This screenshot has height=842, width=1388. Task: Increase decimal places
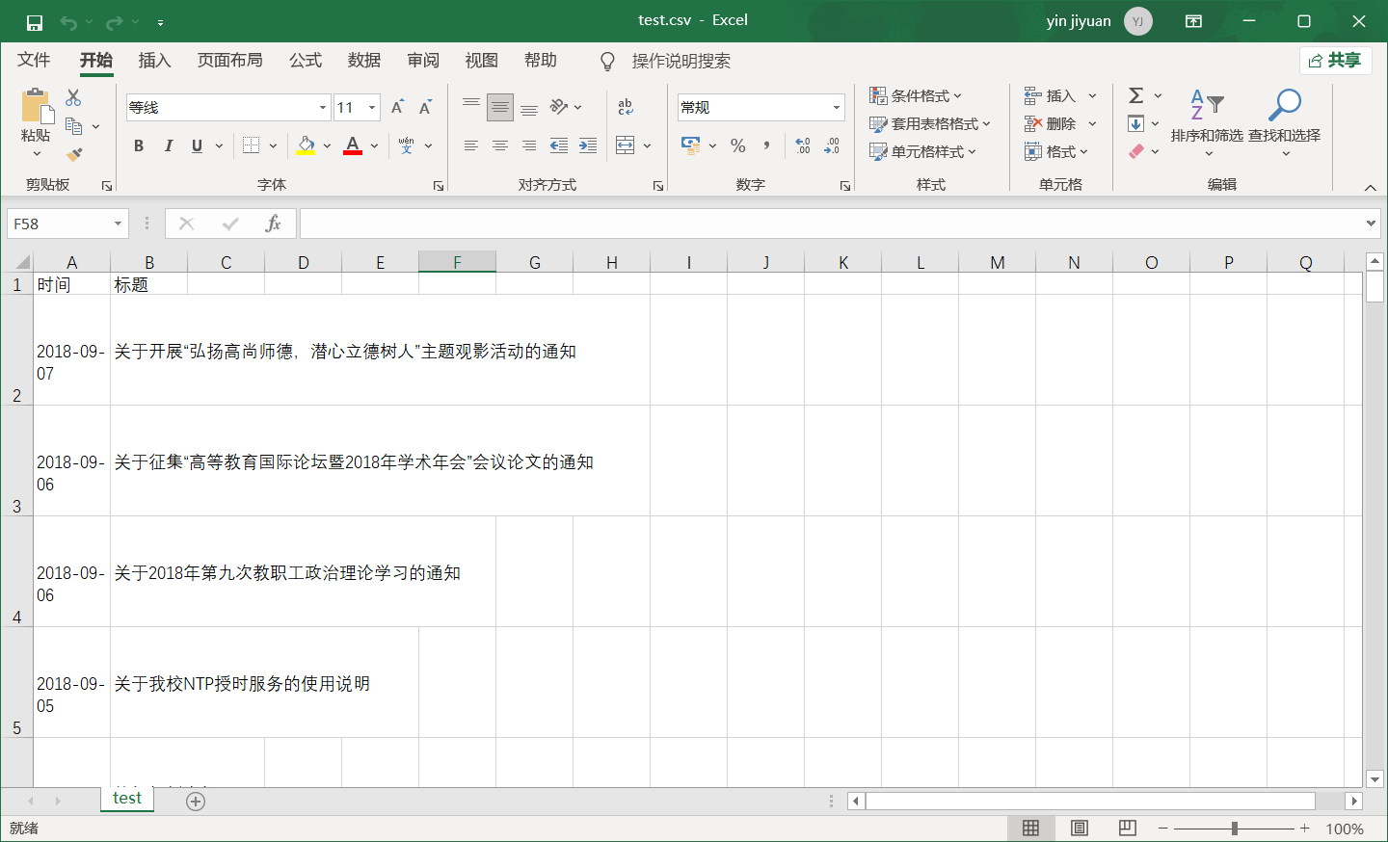[x=803, y=145]
